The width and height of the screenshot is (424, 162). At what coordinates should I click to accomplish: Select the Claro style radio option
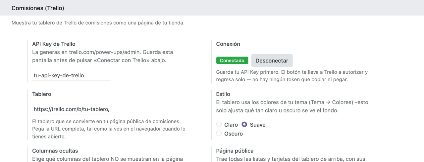point(219,125)
